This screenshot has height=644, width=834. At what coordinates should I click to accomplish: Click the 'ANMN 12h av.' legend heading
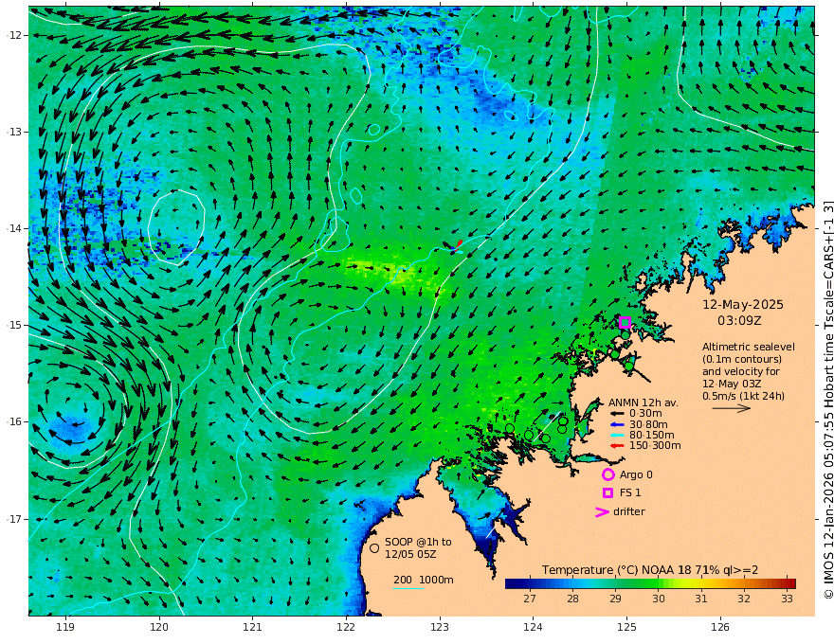[644, 402]
